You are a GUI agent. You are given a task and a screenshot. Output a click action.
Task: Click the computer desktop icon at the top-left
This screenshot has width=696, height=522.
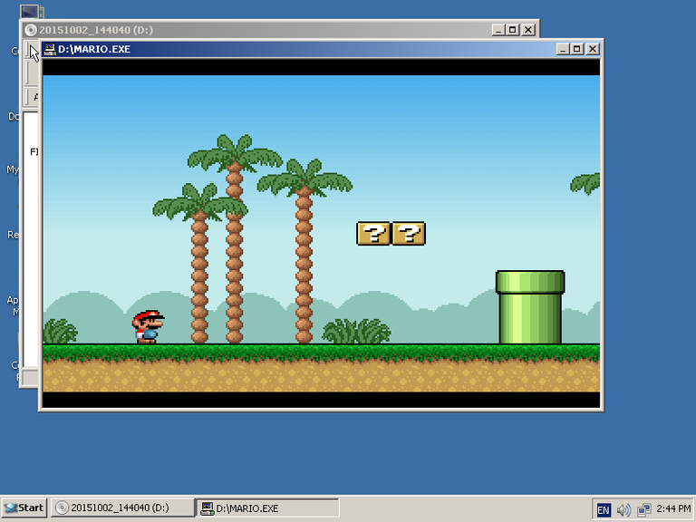coord(32,12)
